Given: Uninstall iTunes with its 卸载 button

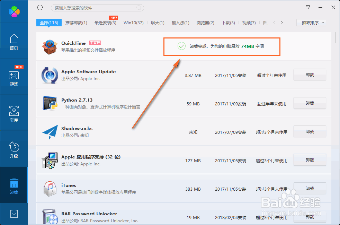Looking at the screenshot, I should (309, 188).
